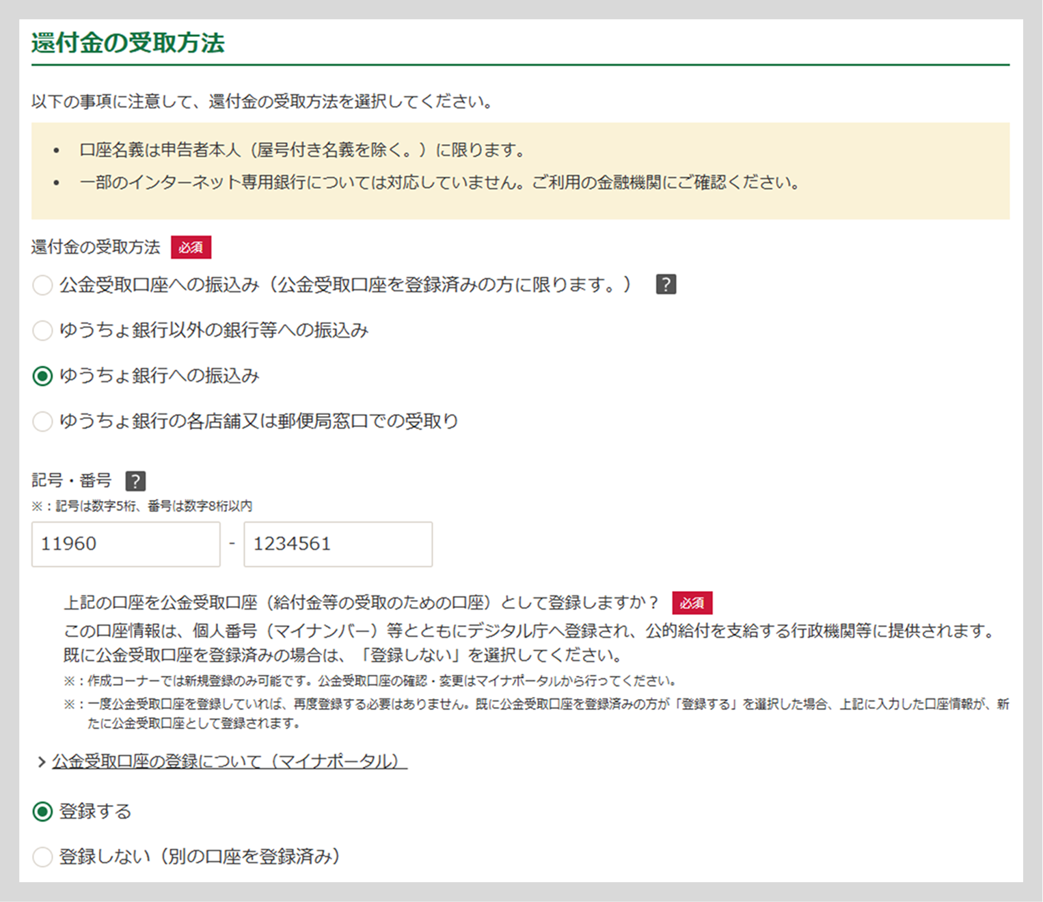
Task: Click the 記号 field showing 11960
Action: (x=125, y=544)
